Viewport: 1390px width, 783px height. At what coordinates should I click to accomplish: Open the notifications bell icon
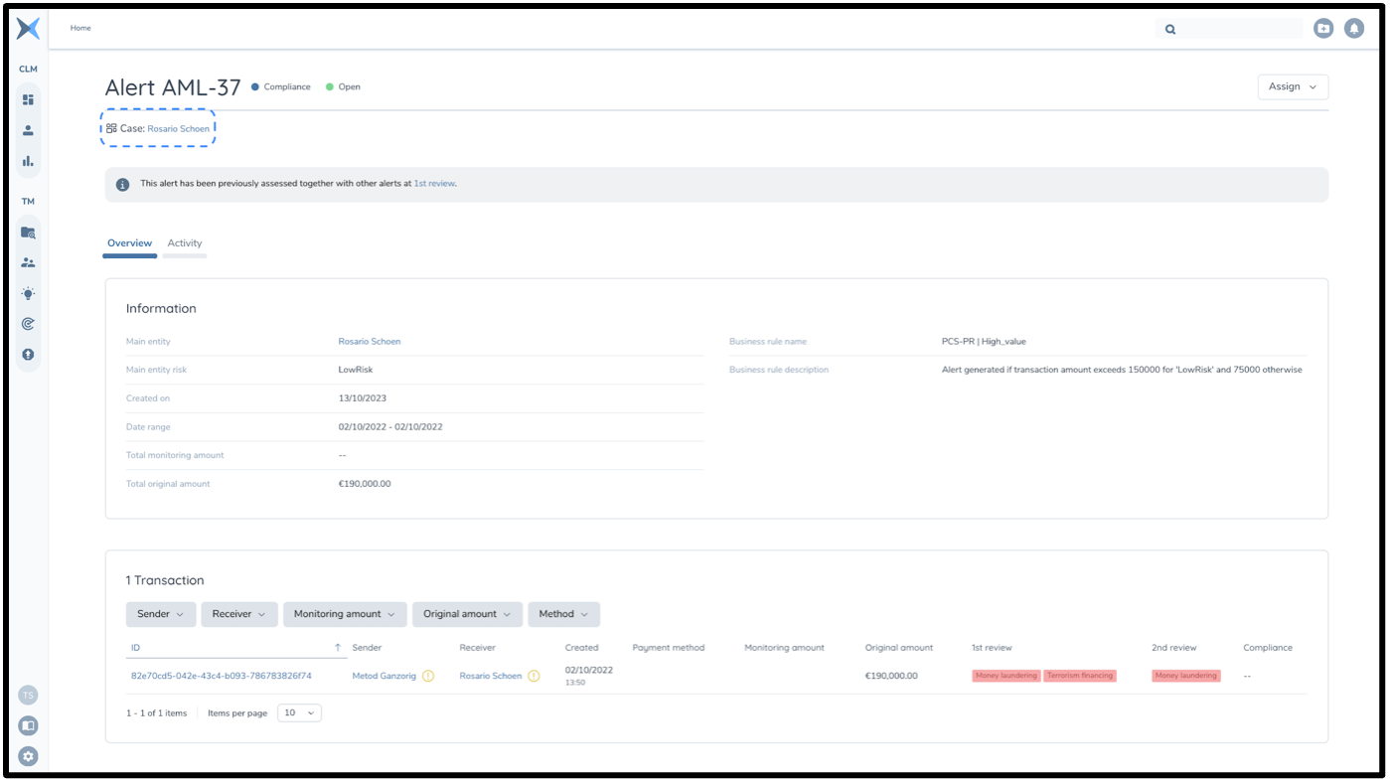(x=1353, y=29)
